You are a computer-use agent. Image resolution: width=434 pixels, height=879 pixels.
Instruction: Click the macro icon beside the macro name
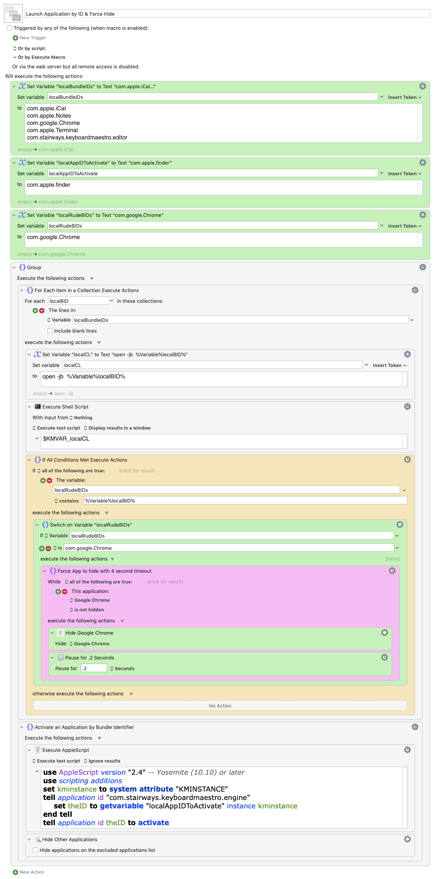coord(13,14)
